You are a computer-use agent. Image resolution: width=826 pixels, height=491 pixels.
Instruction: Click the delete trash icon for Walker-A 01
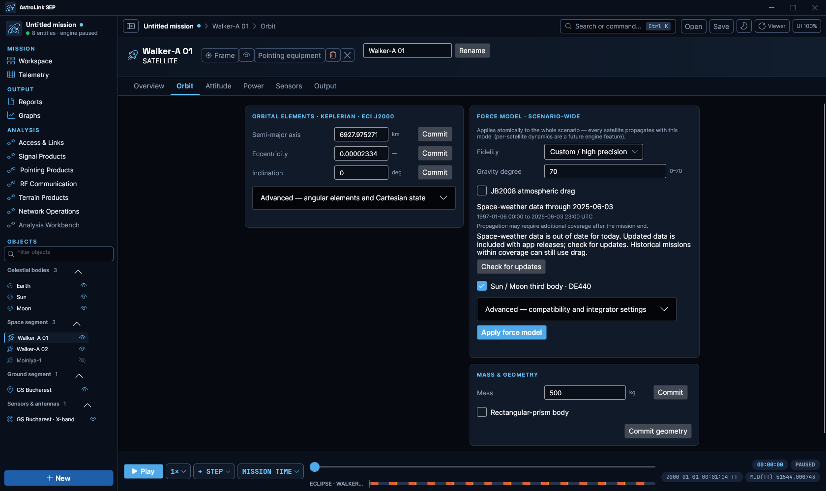333,55
